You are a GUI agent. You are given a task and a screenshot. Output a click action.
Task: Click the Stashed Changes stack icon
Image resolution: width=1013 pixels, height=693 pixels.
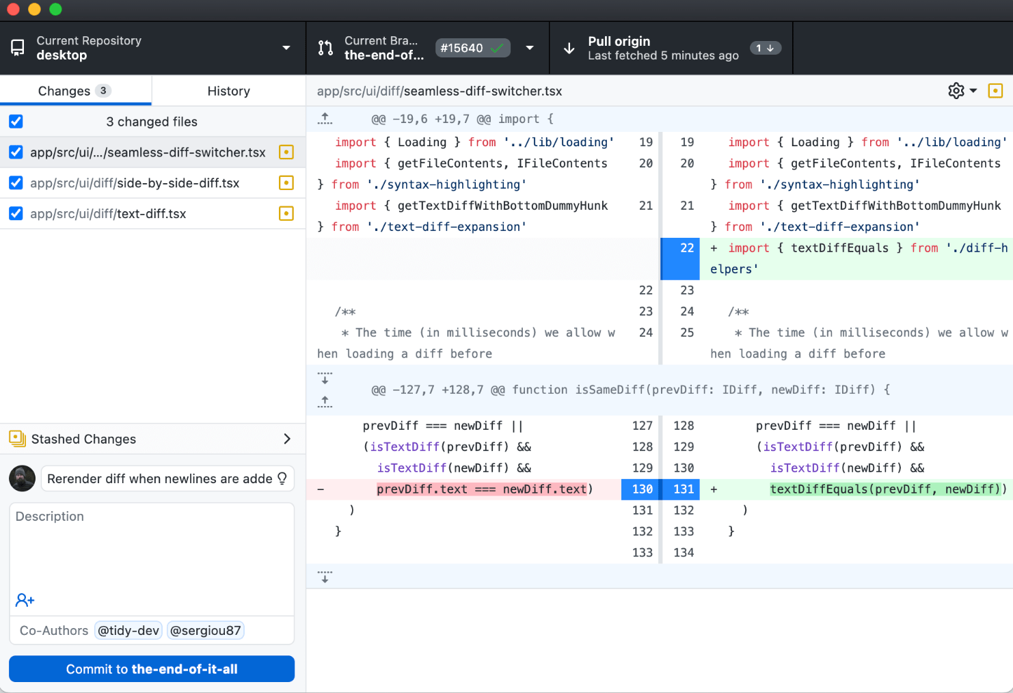(x=17, y=439)
